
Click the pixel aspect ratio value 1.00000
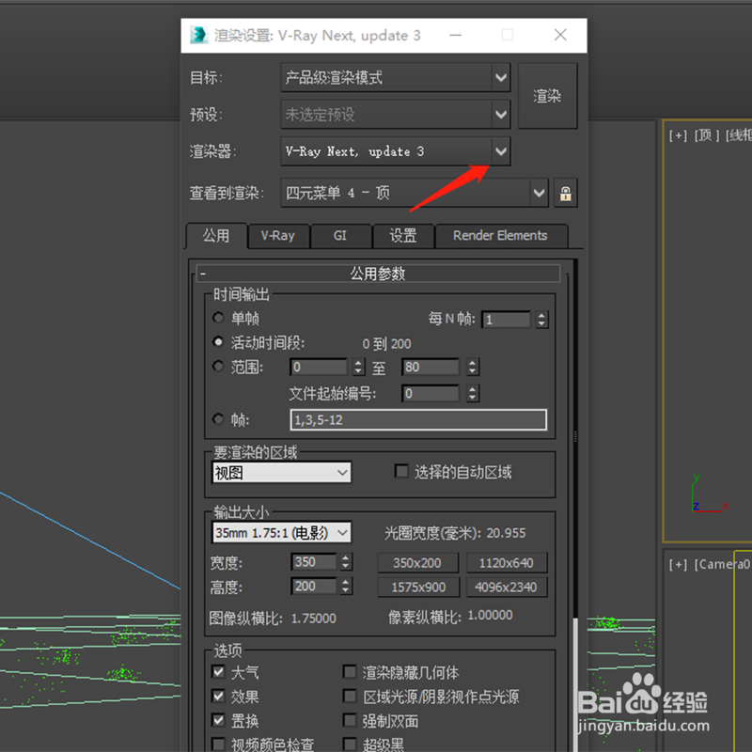pos(490,616)
